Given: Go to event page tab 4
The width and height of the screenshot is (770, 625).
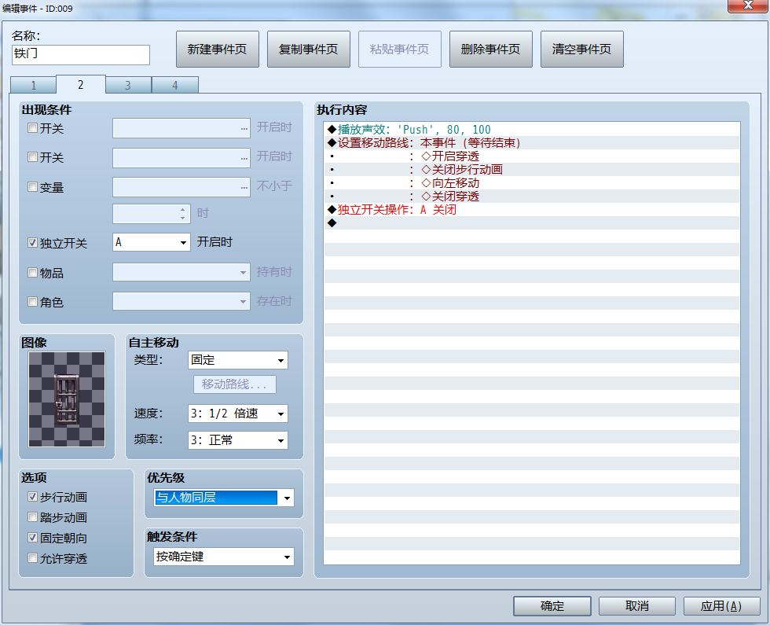Looking at the screenshot, I should (174, 85).
